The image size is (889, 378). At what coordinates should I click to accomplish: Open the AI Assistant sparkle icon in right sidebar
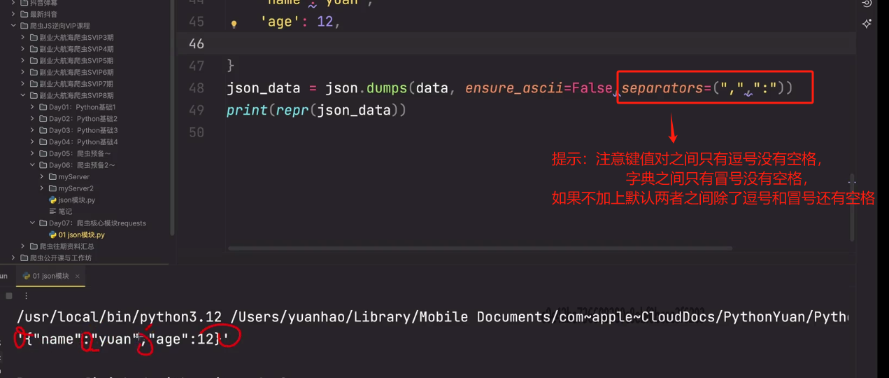click(867, 23)
